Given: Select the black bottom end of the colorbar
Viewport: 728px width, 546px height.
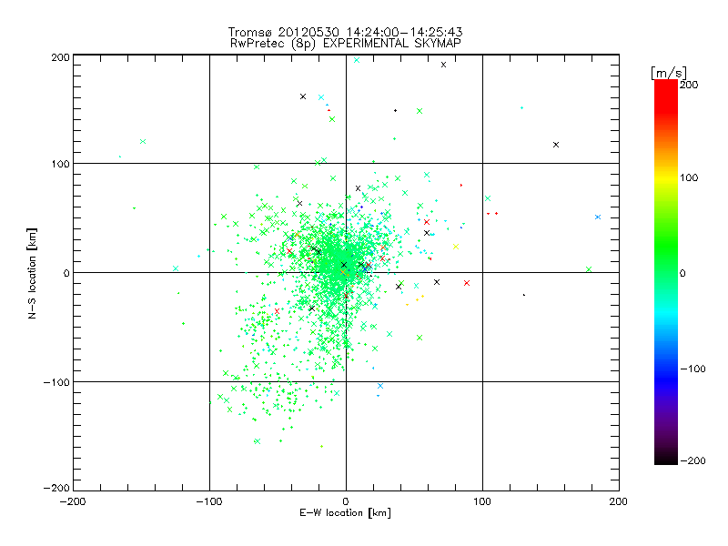Looking at the screenshot, I should coord(666,458).
